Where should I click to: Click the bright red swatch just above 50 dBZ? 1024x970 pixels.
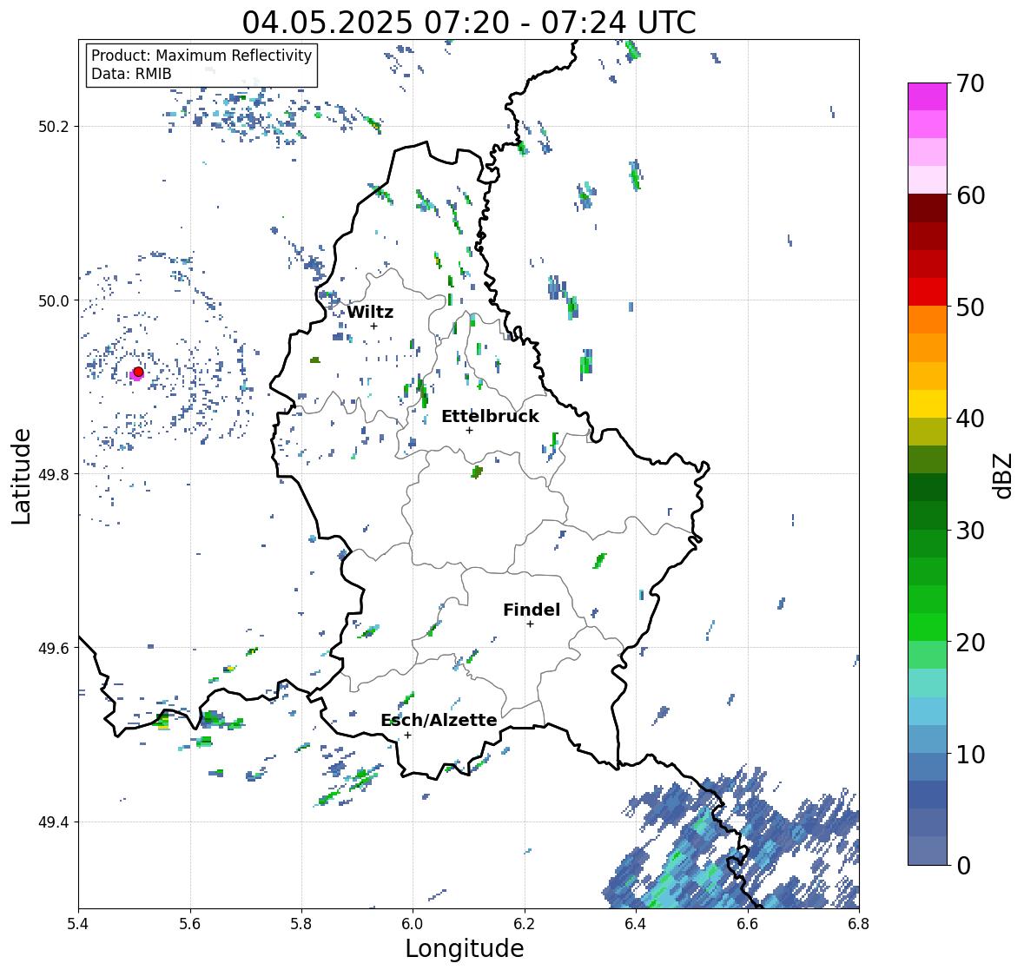pyautogui.click(x=928, y=292)
